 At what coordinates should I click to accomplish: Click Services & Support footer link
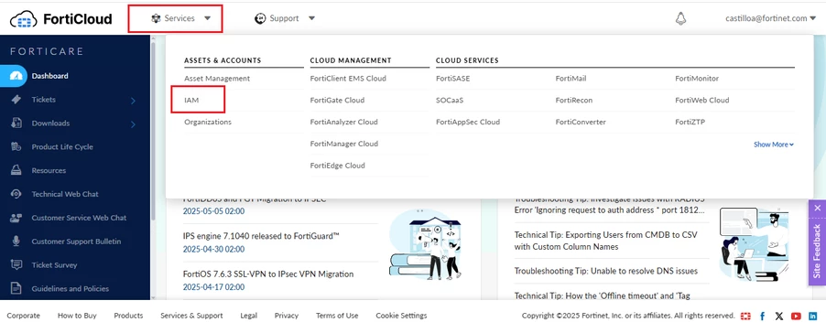(191, 316)
